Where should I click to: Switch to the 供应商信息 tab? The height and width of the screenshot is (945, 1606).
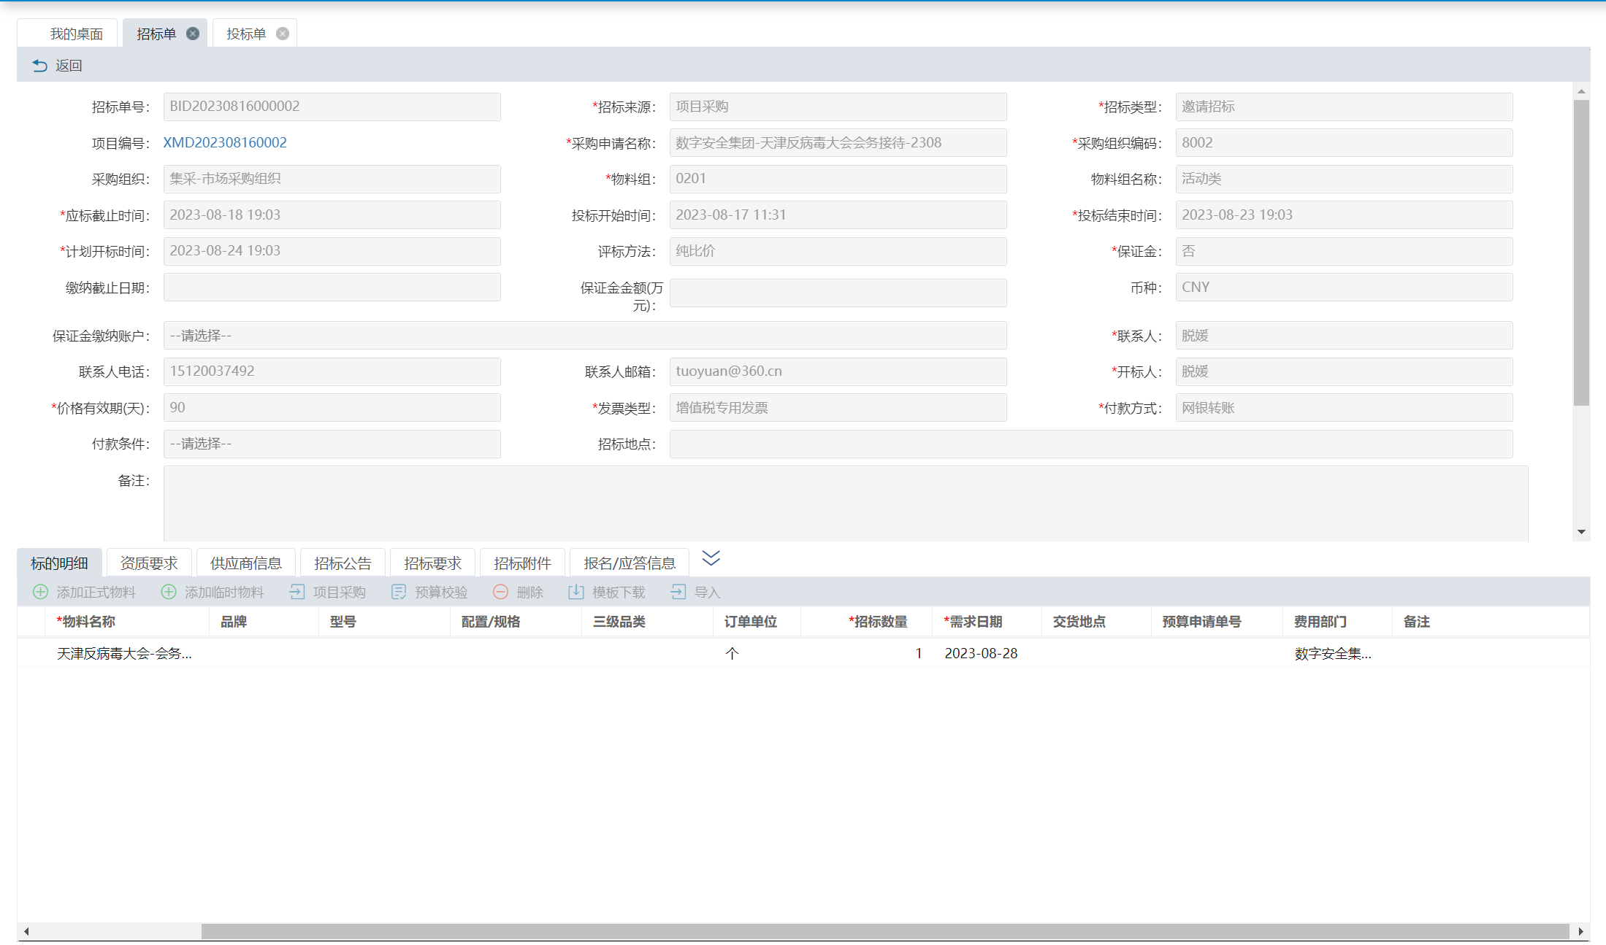[245, 563]
